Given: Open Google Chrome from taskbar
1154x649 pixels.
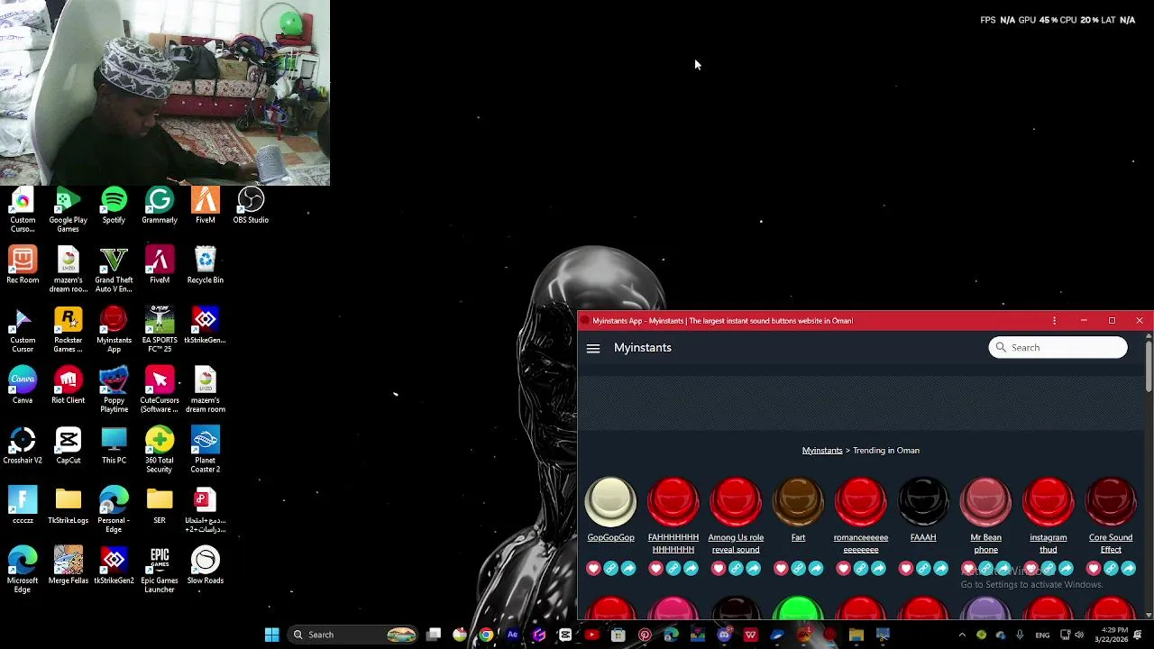Looking at the screenshot, I should pyautogui.click(x=486, y=635).
